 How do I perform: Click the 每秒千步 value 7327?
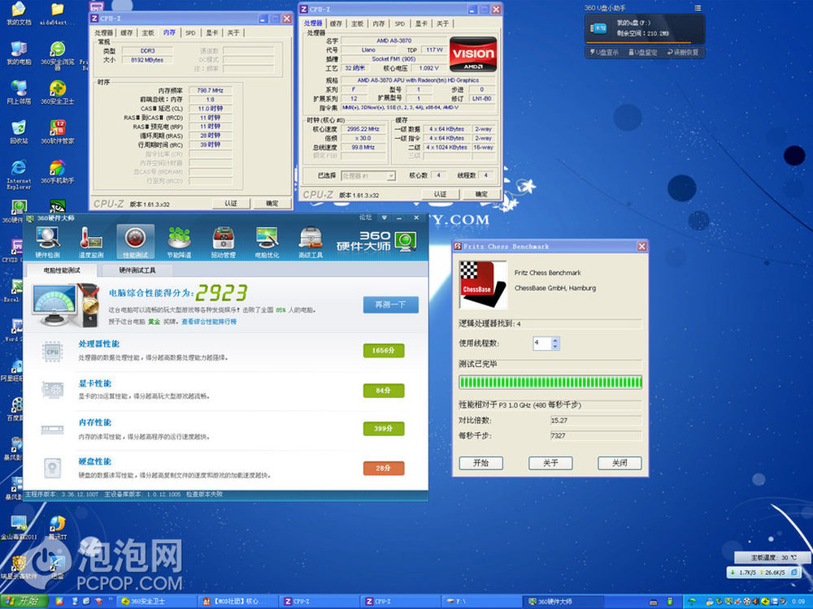(x=596, y=435)
